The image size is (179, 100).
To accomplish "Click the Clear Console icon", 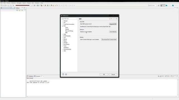I will click(159, 76).
